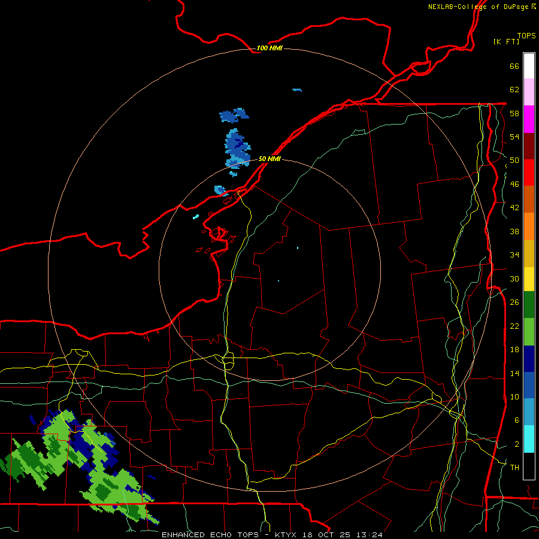539x539 pixels.
Task: Click the "30" legend value
Action: [x=514, y=278]
